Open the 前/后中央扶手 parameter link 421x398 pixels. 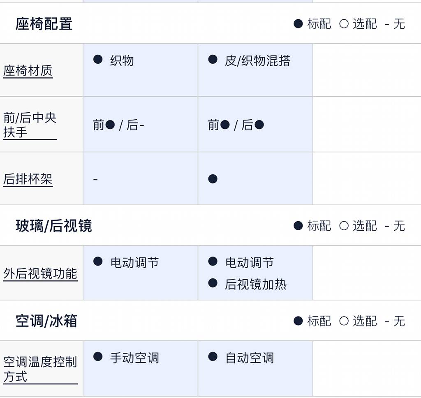[30, 125]
